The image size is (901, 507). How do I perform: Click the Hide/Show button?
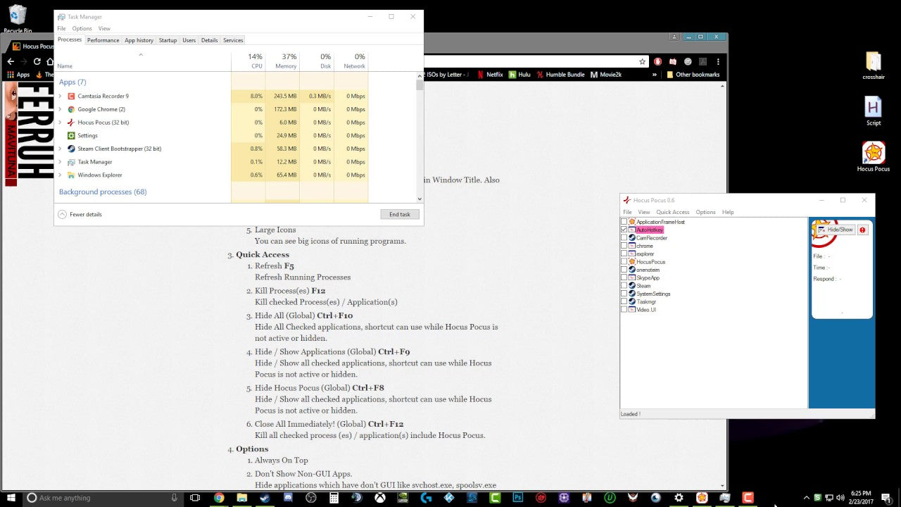click(836, 230)
